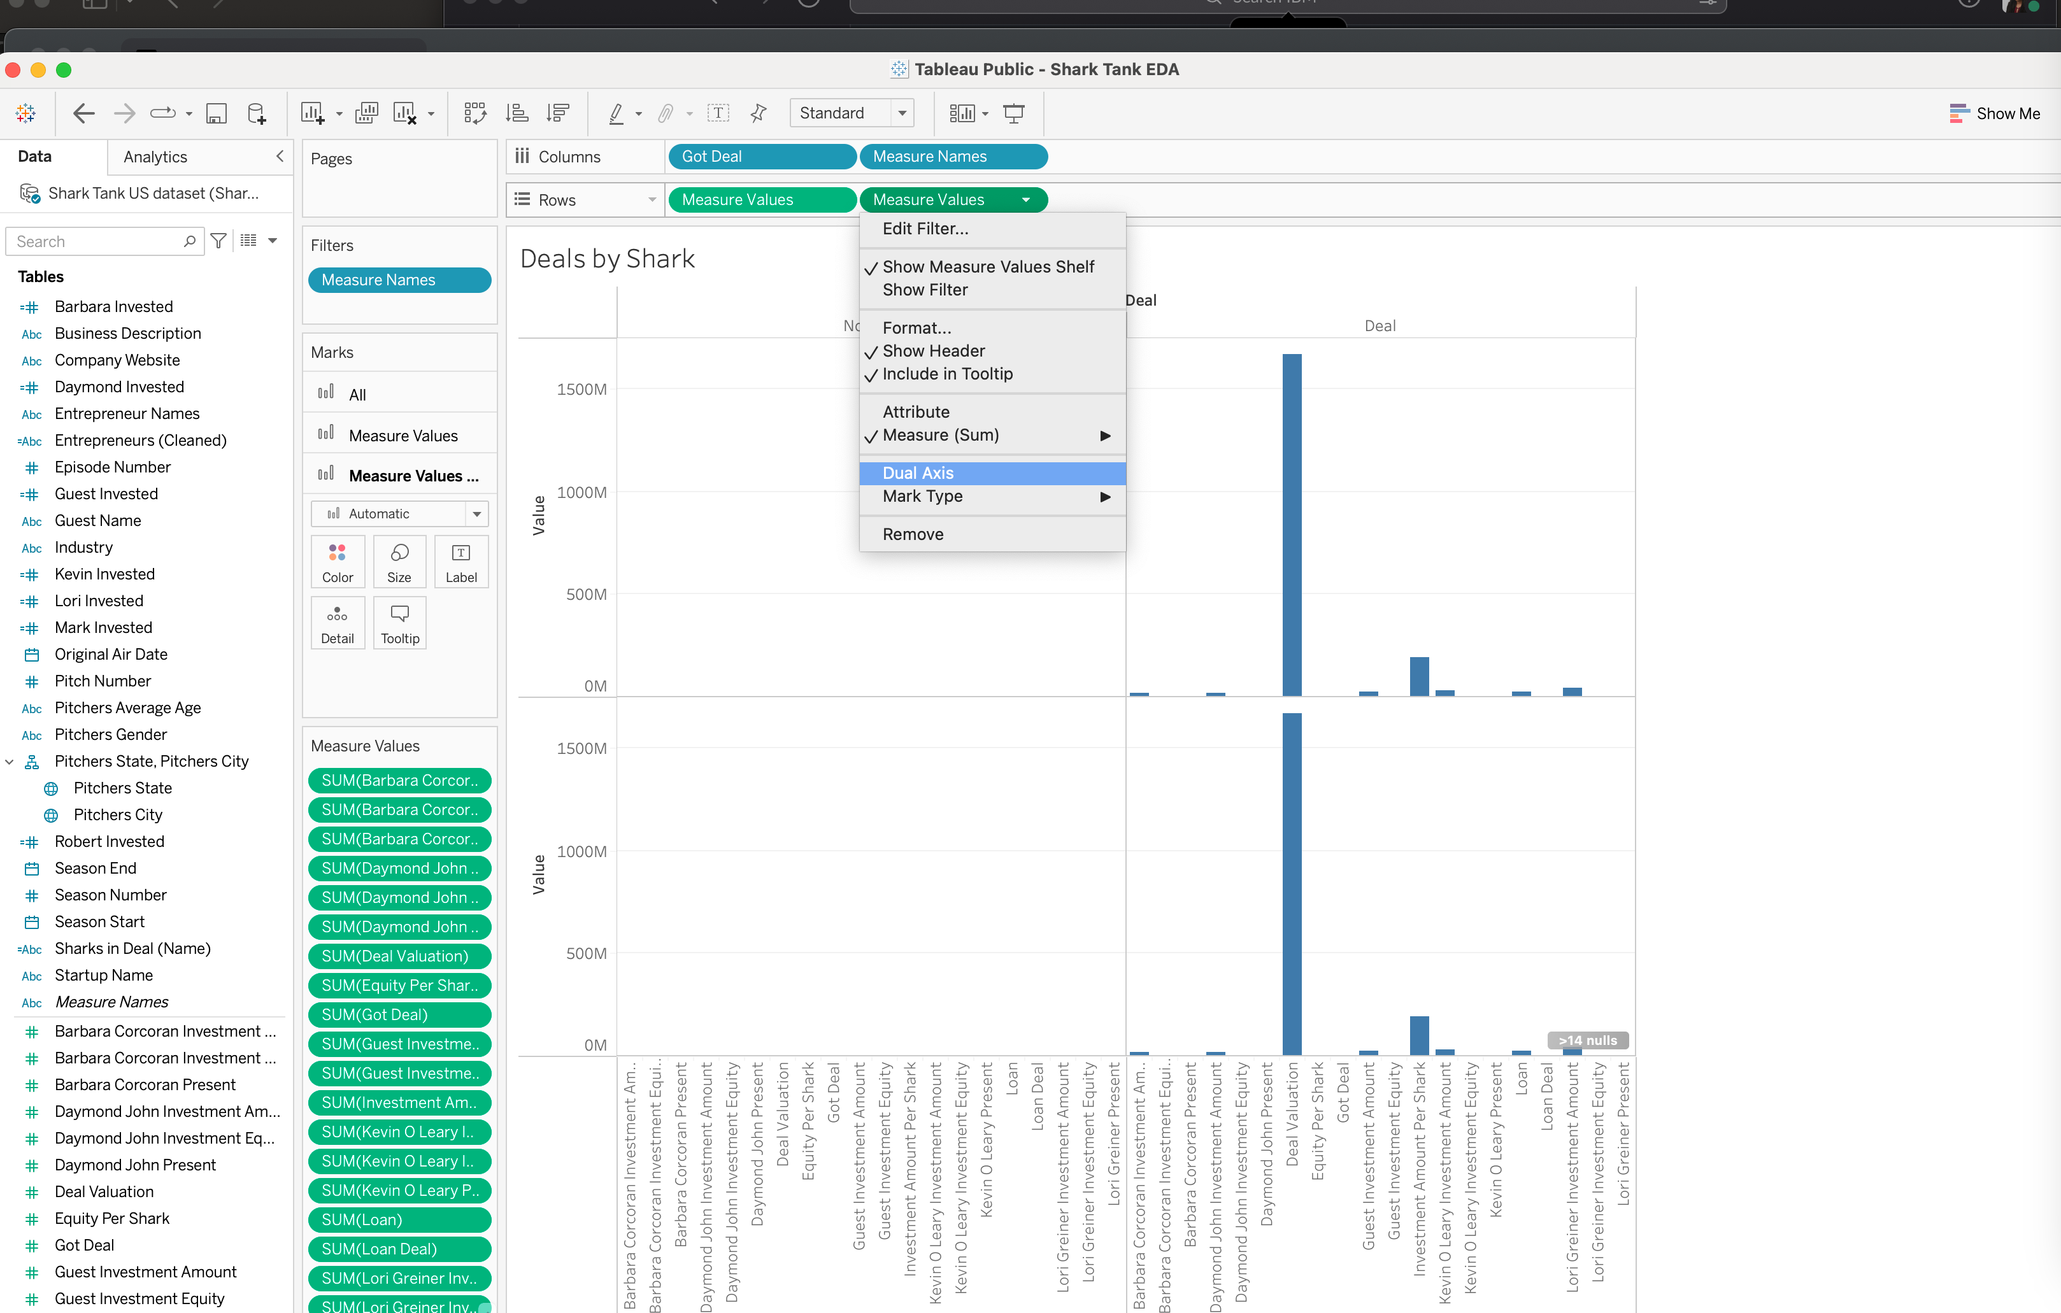This screenshot has height=1313, width=2061.
Task: Switch to the Analytics tab
Action: pos(155,157)
